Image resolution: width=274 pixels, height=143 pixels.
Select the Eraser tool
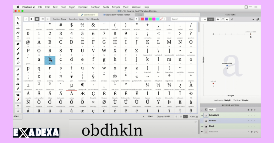[18, 44]
